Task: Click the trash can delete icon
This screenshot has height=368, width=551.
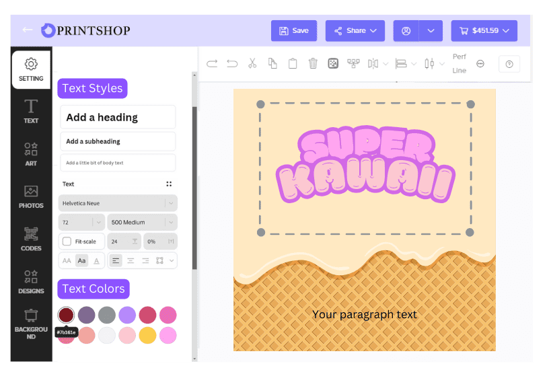Action: pyautogui.click(x=313, y=64)
